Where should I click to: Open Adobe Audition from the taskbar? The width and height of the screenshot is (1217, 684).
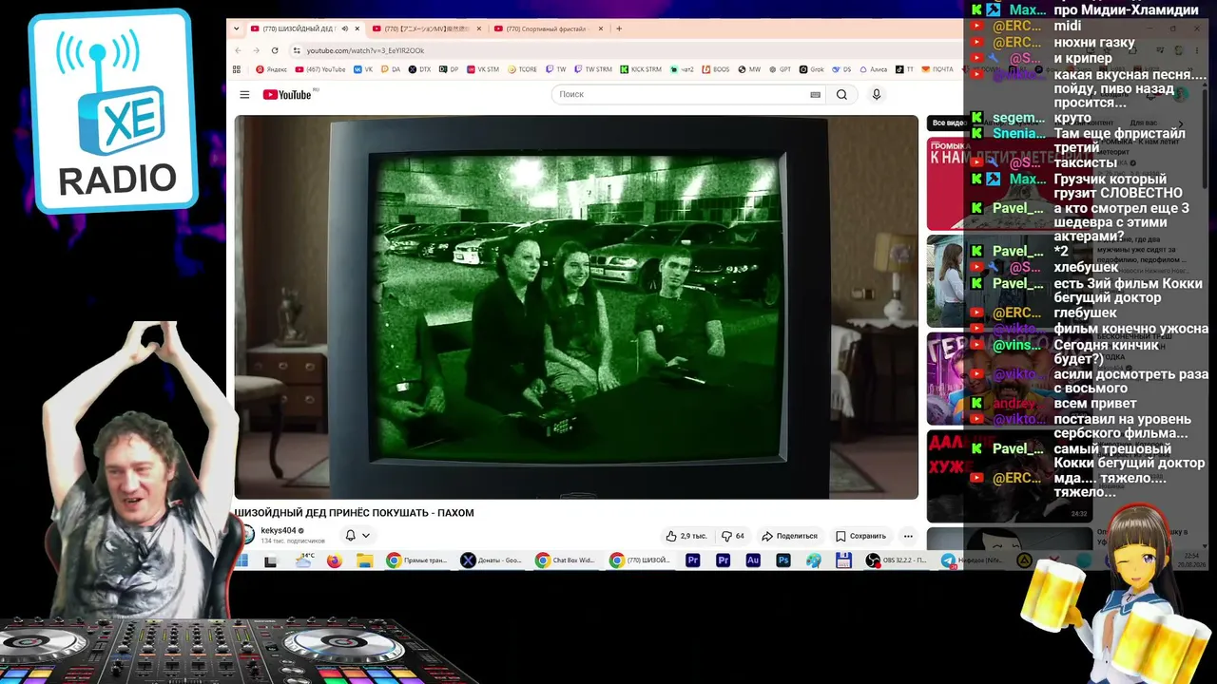coord(753,560)
